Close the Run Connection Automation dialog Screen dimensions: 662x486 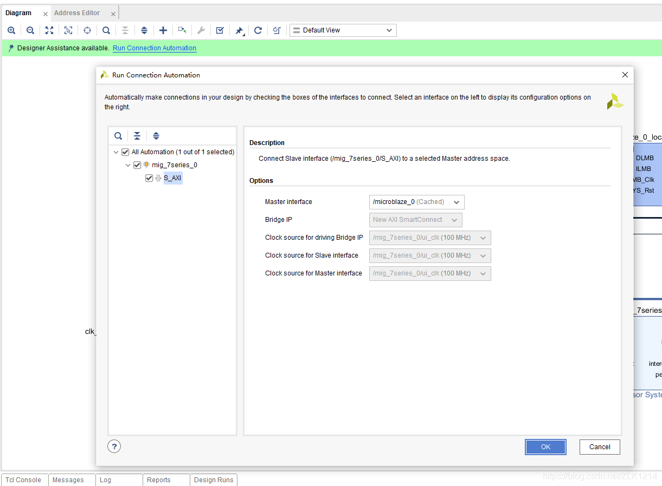coord(625,75)
